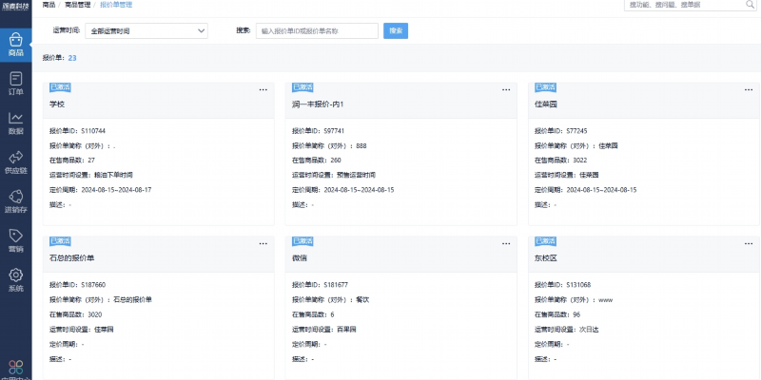Select 供应链 sidebar icon
The width and height of the screenshot is (761, 380).
coord(15,161)
